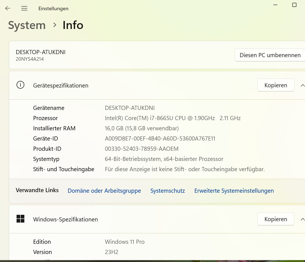This screenshot has width=305, height=262.
Task: Click the Gerätename label
Action: pyautogui.click(x=49, y=108)
